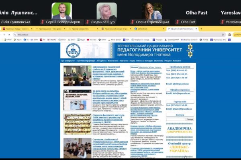Click the site search input field
The width and height of the screenshot is (241, 160).
click(176, 119)
